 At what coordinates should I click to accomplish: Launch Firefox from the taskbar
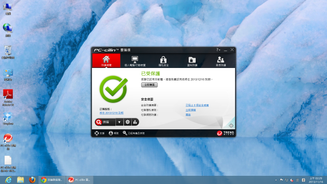point(32,180)
